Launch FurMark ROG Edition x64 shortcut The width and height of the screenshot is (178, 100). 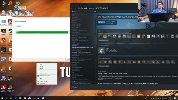(x=11, y=89)
